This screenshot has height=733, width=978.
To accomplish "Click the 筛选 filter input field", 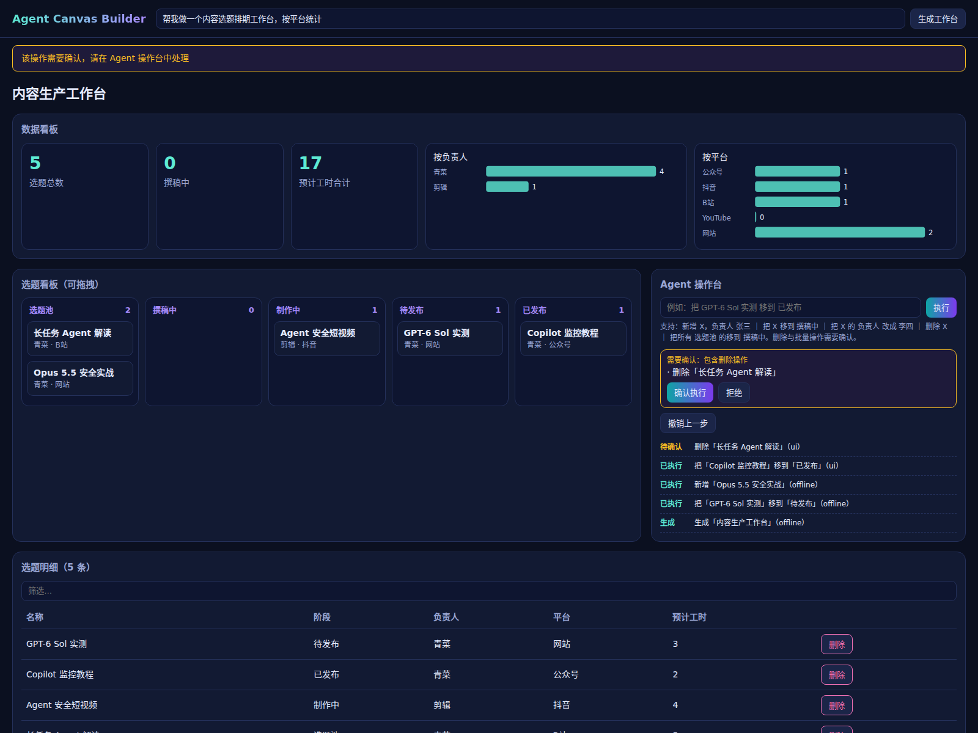I will click(x=489, y=591).
